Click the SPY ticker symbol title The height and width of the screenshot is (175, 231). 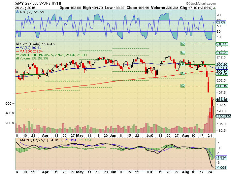pyautogui.click(x=19, y=3)
